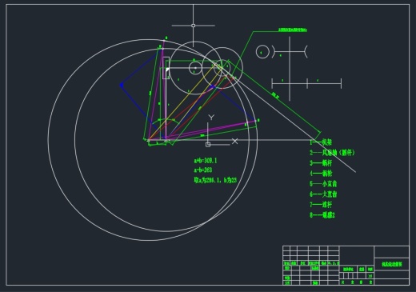Pick legend entry number 2 with parentheses
Viewport: 416px width, 292px height.
pos(332,153)
